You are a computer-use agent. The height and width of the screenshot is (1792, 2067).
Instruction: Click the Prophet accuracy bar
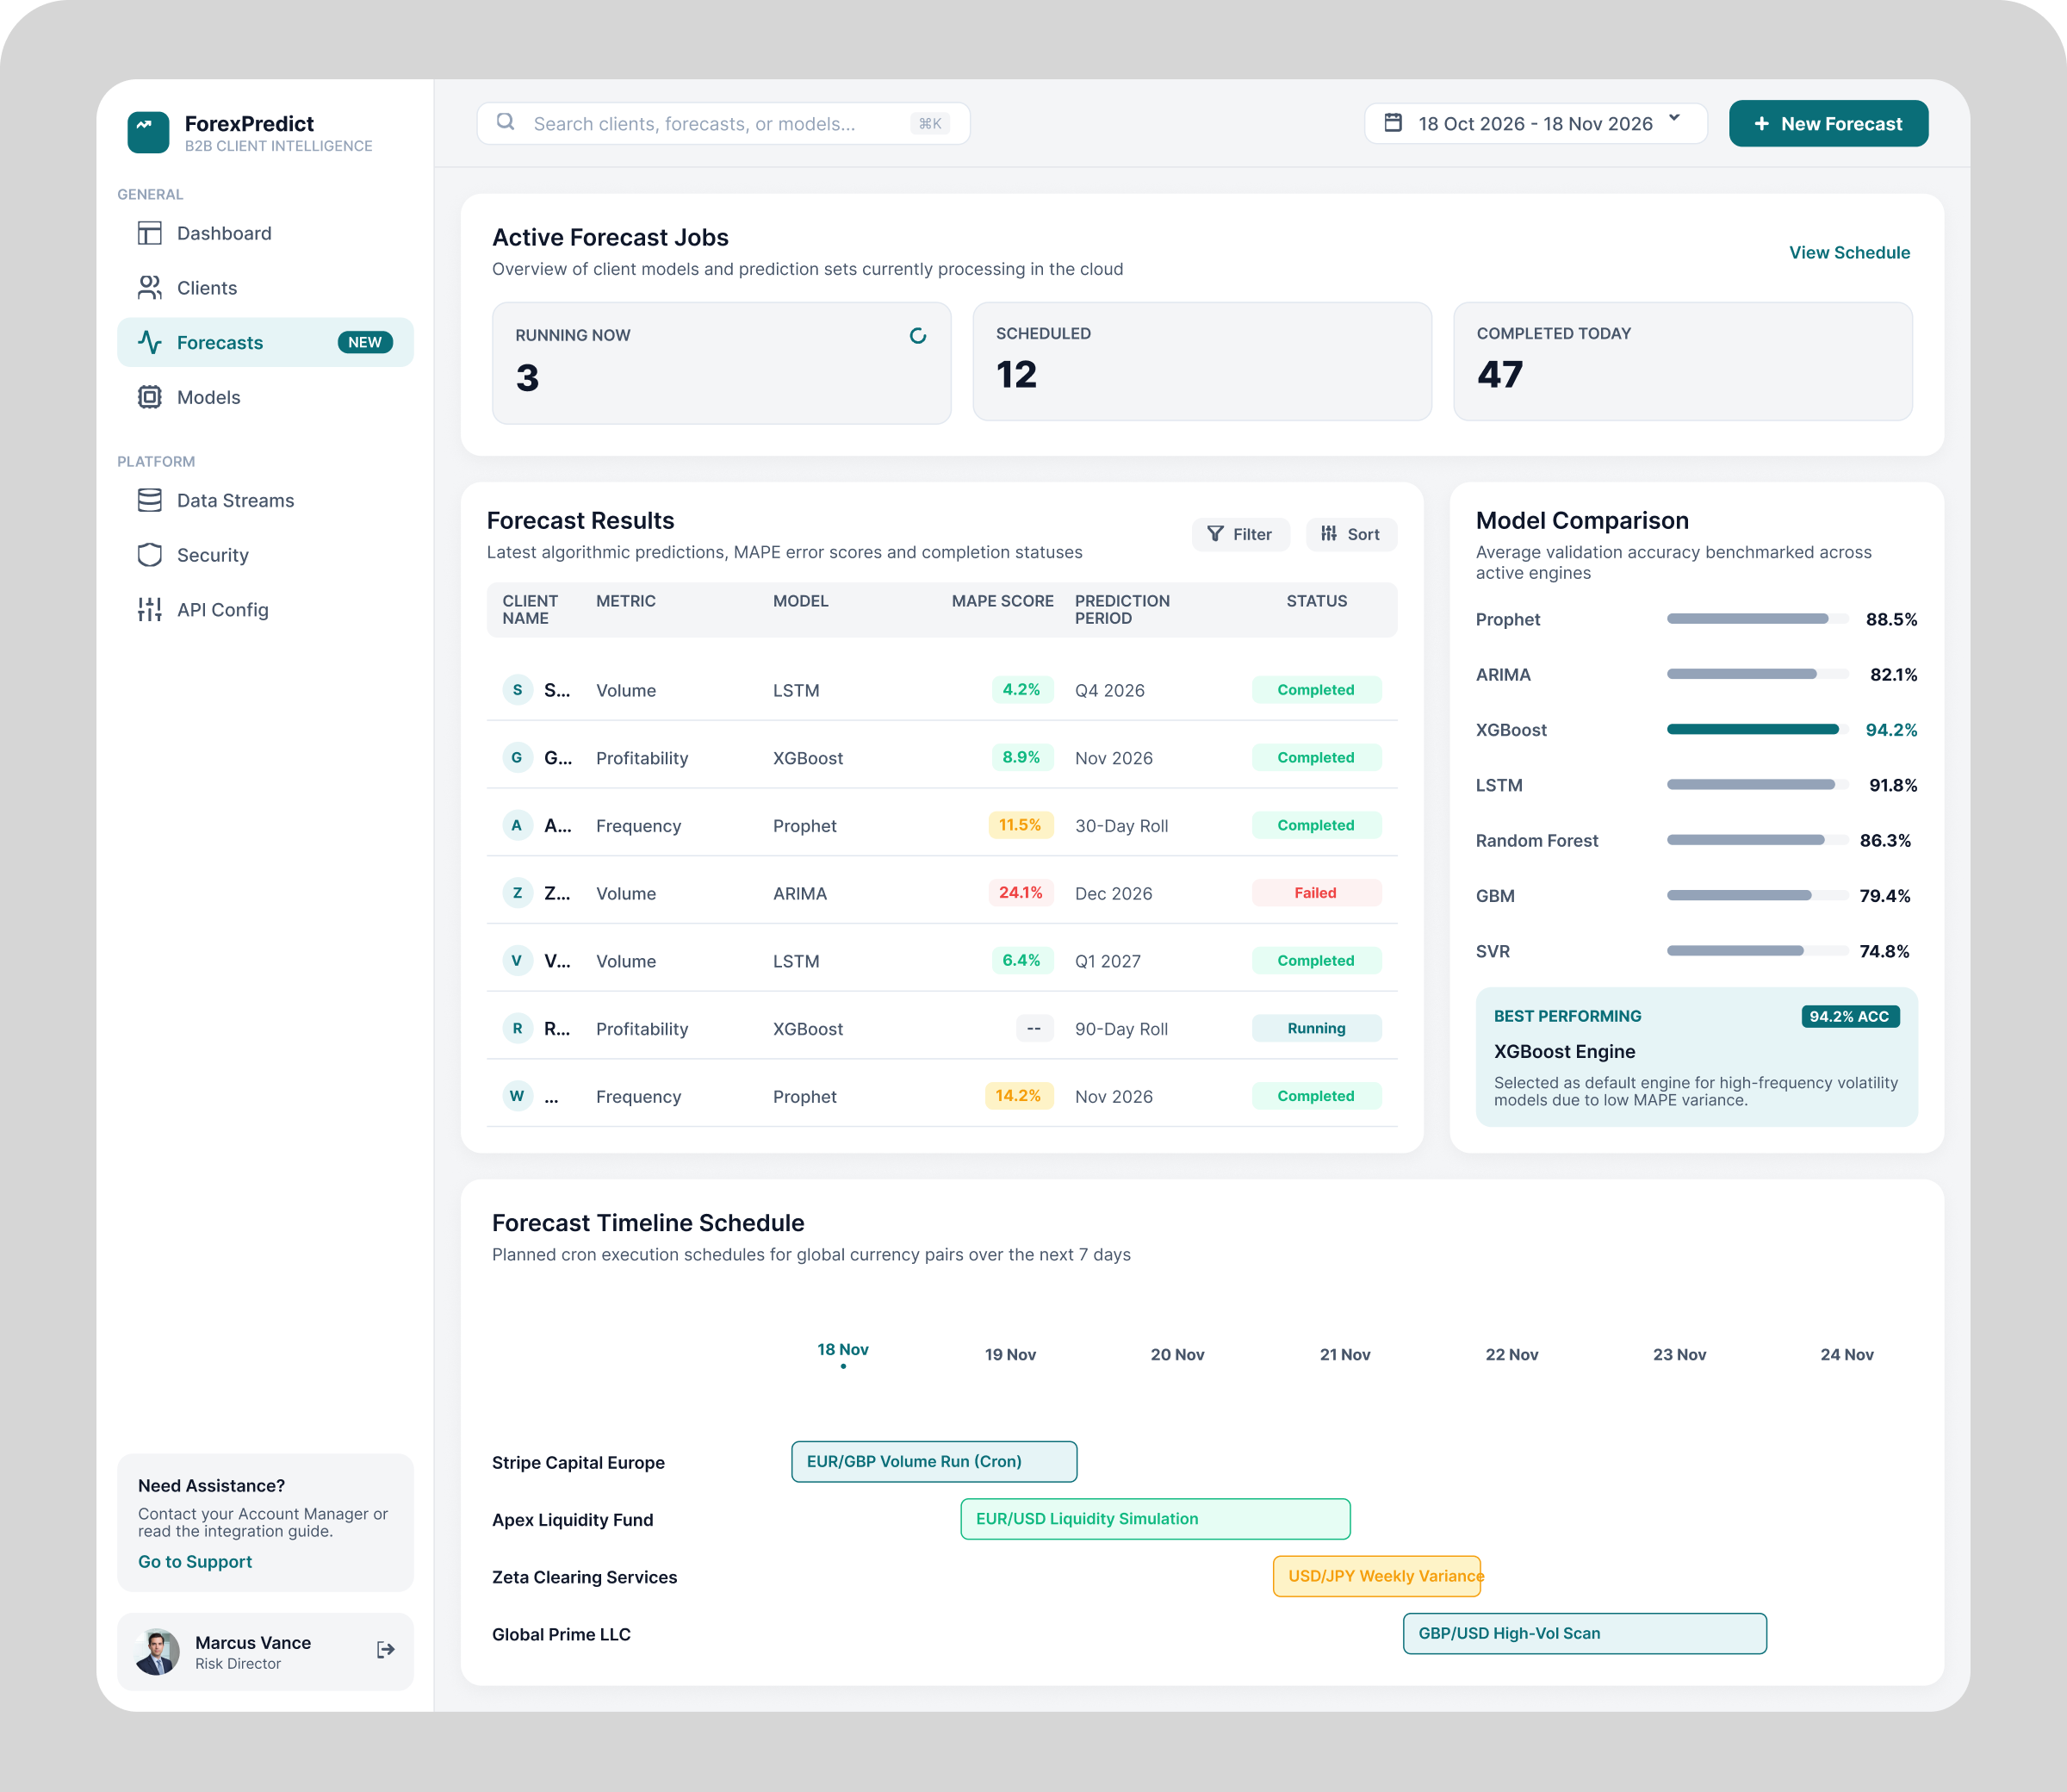point(1757,619)
